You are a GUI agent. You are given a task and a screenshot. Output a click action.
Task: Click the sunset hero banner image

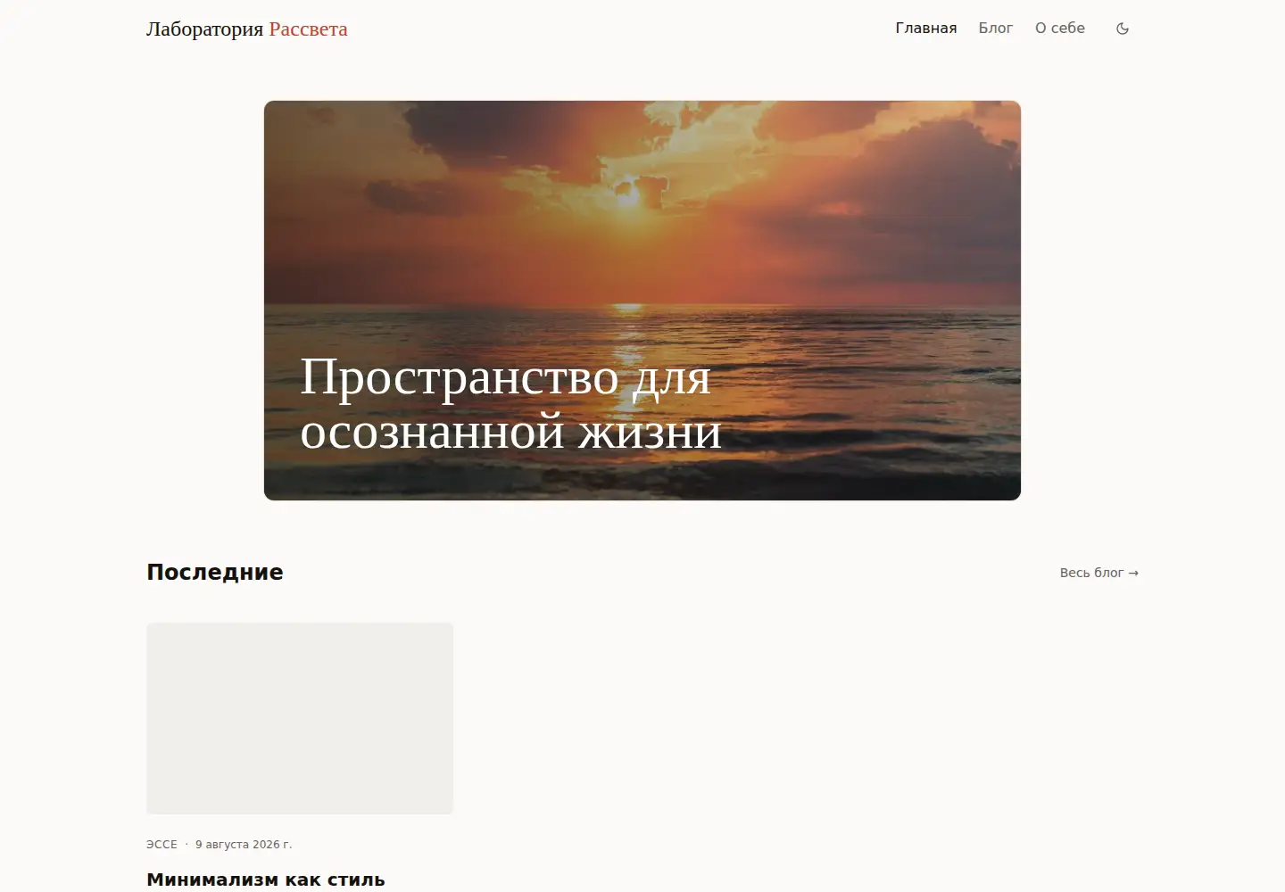pos(642,301)
